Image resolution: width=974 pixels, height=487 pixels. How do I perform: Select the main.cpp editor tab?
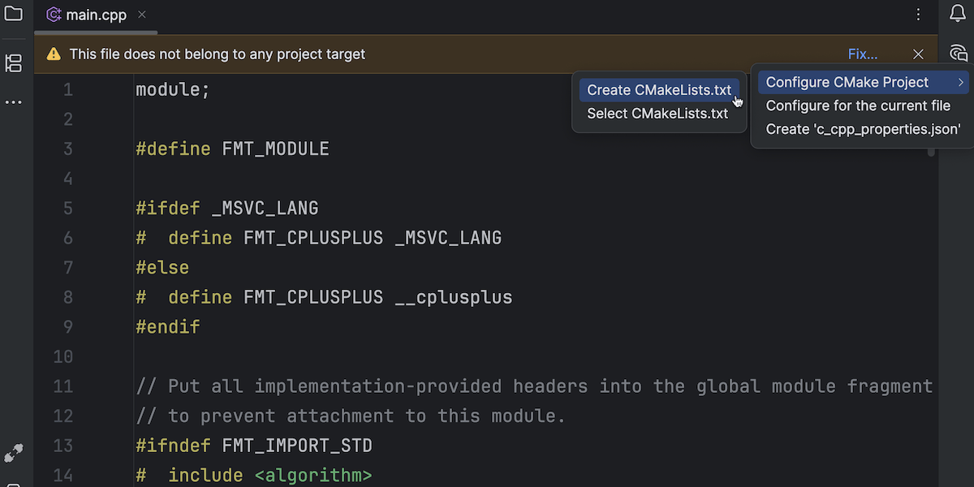tap(96, 15)
